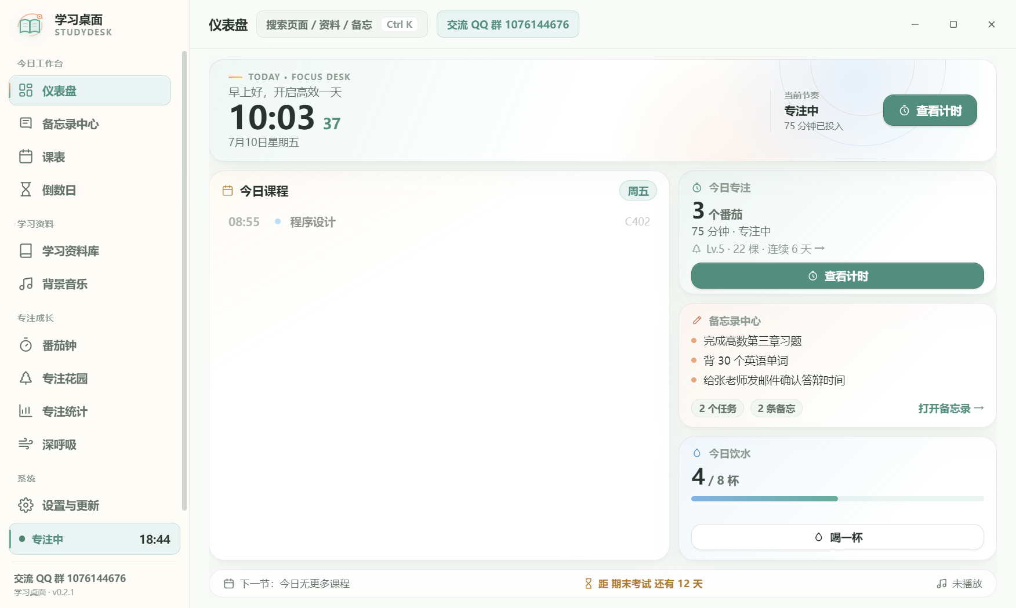The height and width of the screenshot is (608, 1016).
Task: Click the 专注中 18:44 status pill
Action: coord(95,539)
